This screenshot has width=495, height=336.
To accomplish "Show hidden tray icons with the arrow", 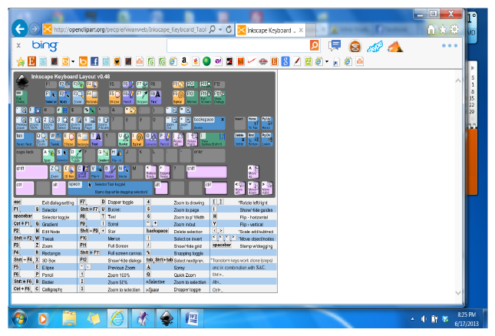I will tap(412, 319).
